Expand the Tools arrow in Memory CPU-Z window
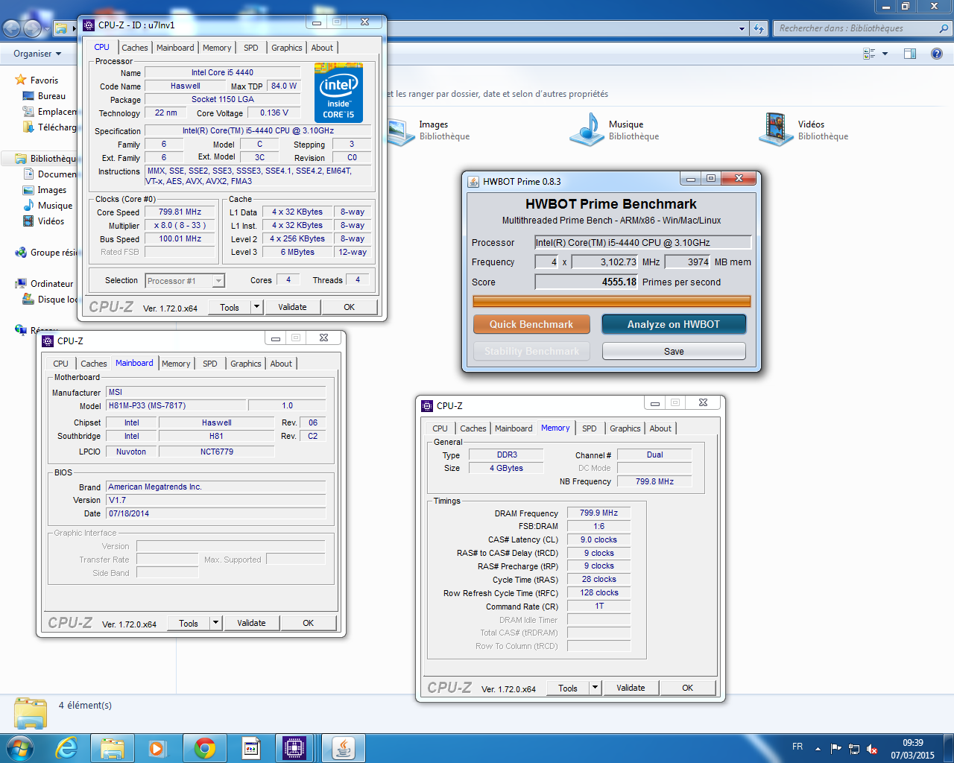Image resolution: width=954 pixels, height=763 pixels. tap(595, 688)
